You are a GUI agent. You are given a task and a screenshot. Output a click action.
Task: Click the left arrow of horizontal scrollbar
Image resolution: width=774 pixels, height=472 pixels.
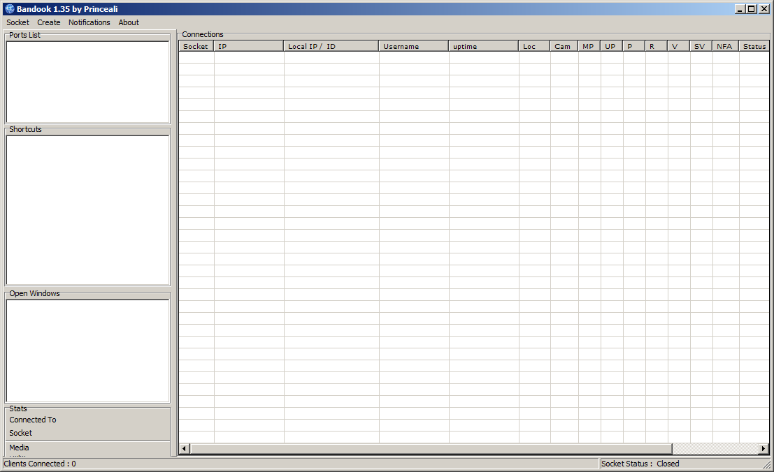point(185,448)
